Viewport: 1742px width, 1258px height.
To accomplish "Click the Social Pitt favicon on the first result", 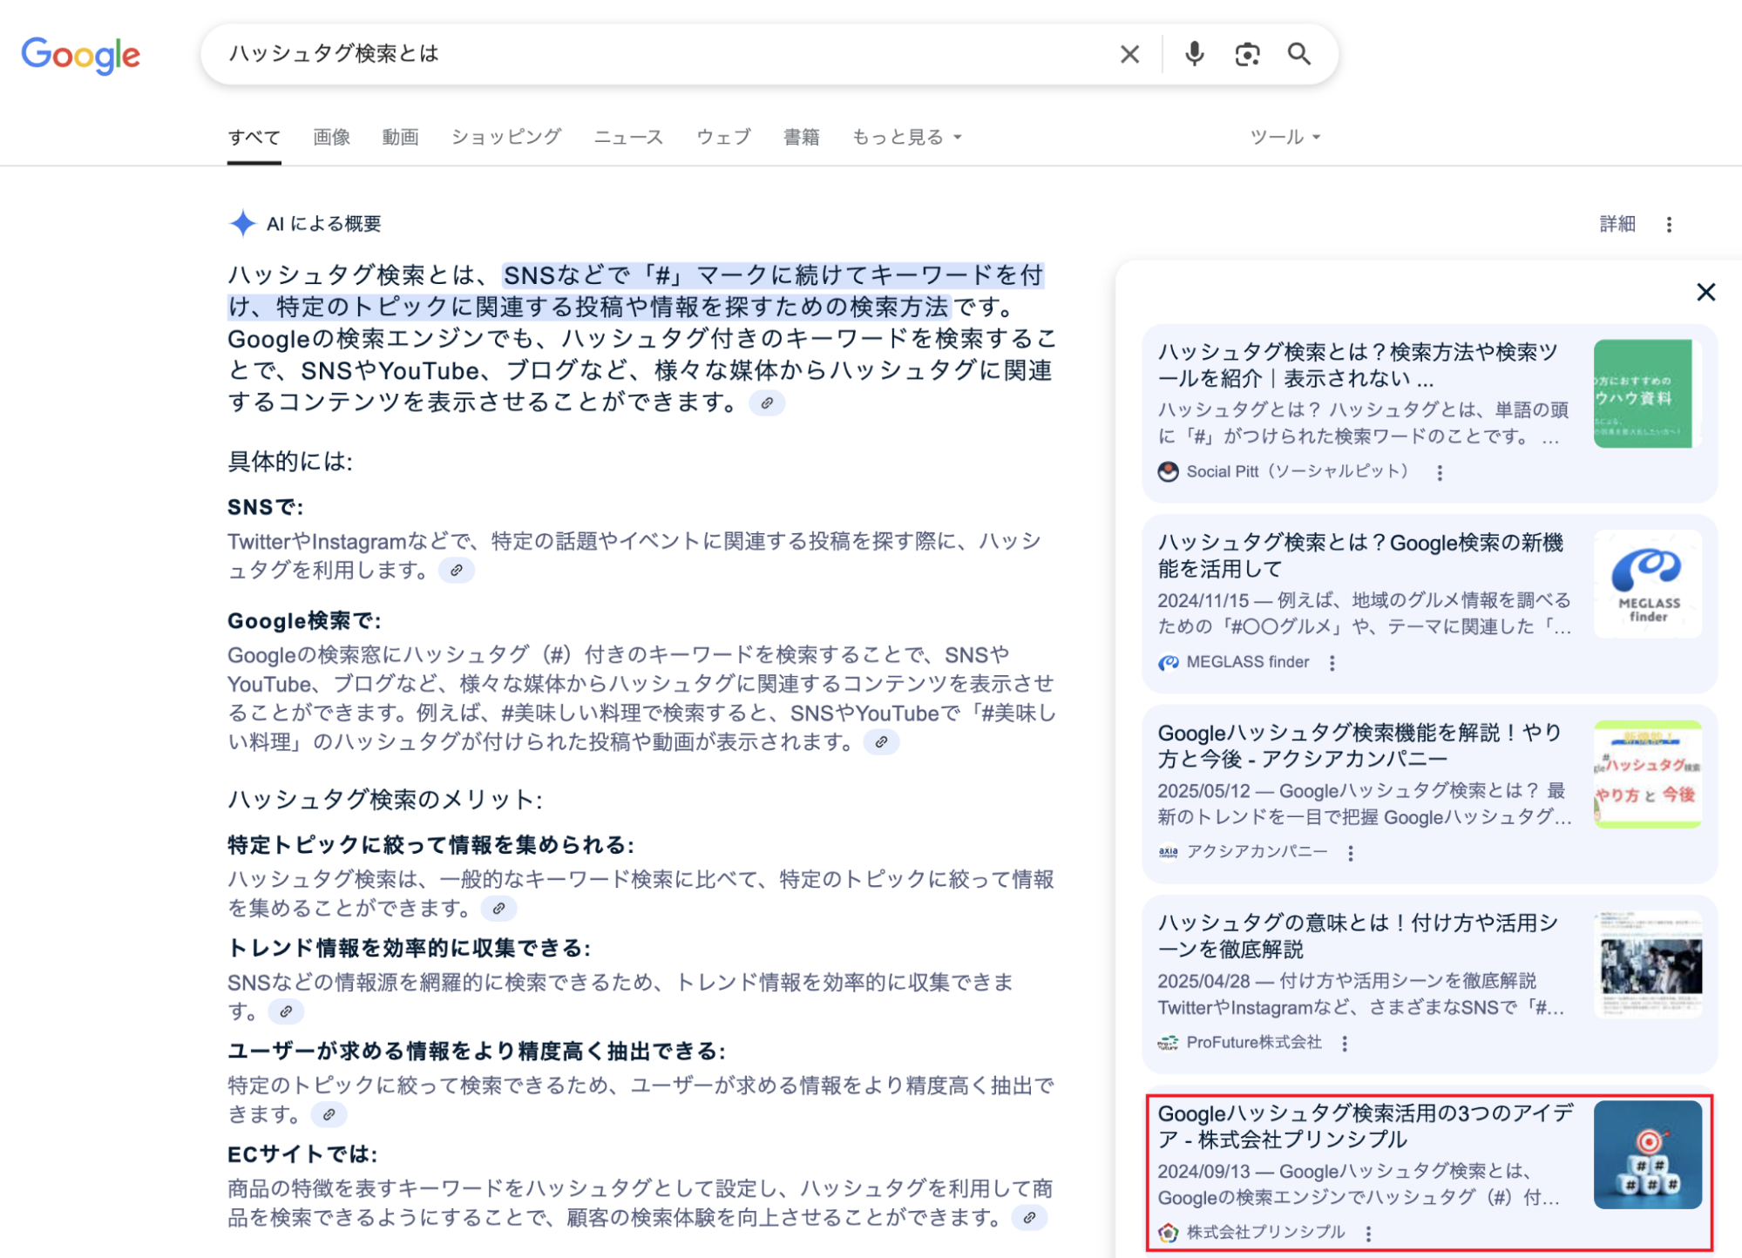I will [x=1168, y=471].
